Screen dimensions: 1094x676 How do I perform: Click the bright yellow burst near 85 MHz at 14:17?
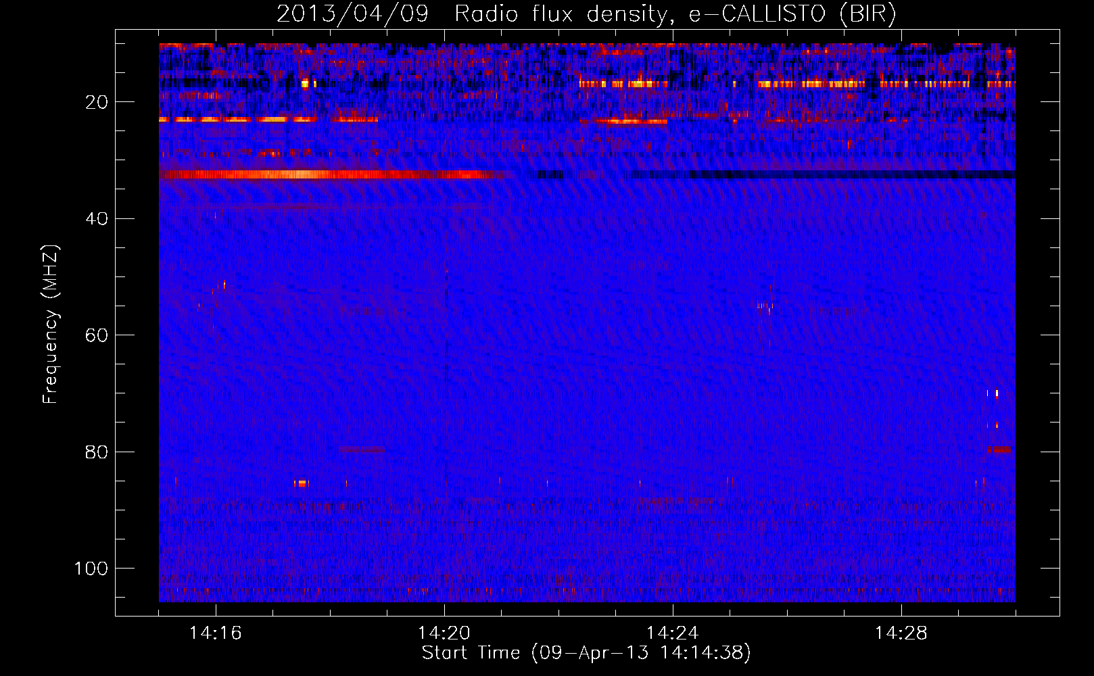pos(302,483)
